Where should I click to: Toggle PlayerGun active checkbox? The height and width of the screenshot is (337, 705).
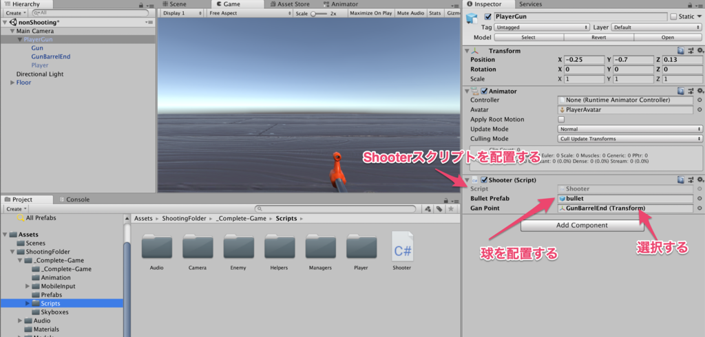tap(488, 17)
